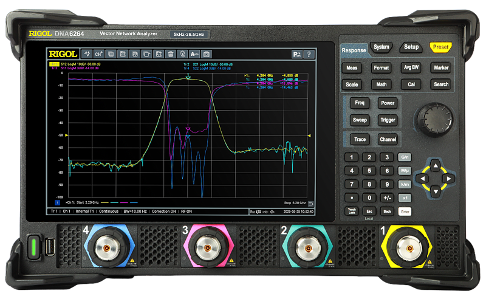Tap the help question mark icon
The width and height of the screenshot is (486, 296).
point(308,54)
